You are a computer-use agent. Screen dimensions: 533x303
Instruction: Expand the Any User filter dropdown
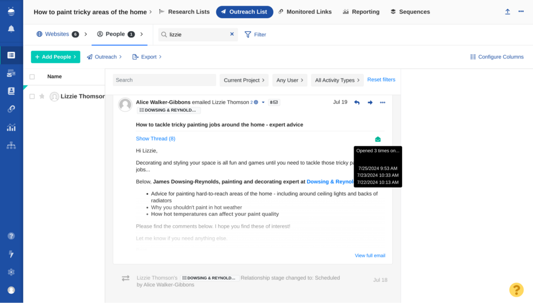coord(290,80)
